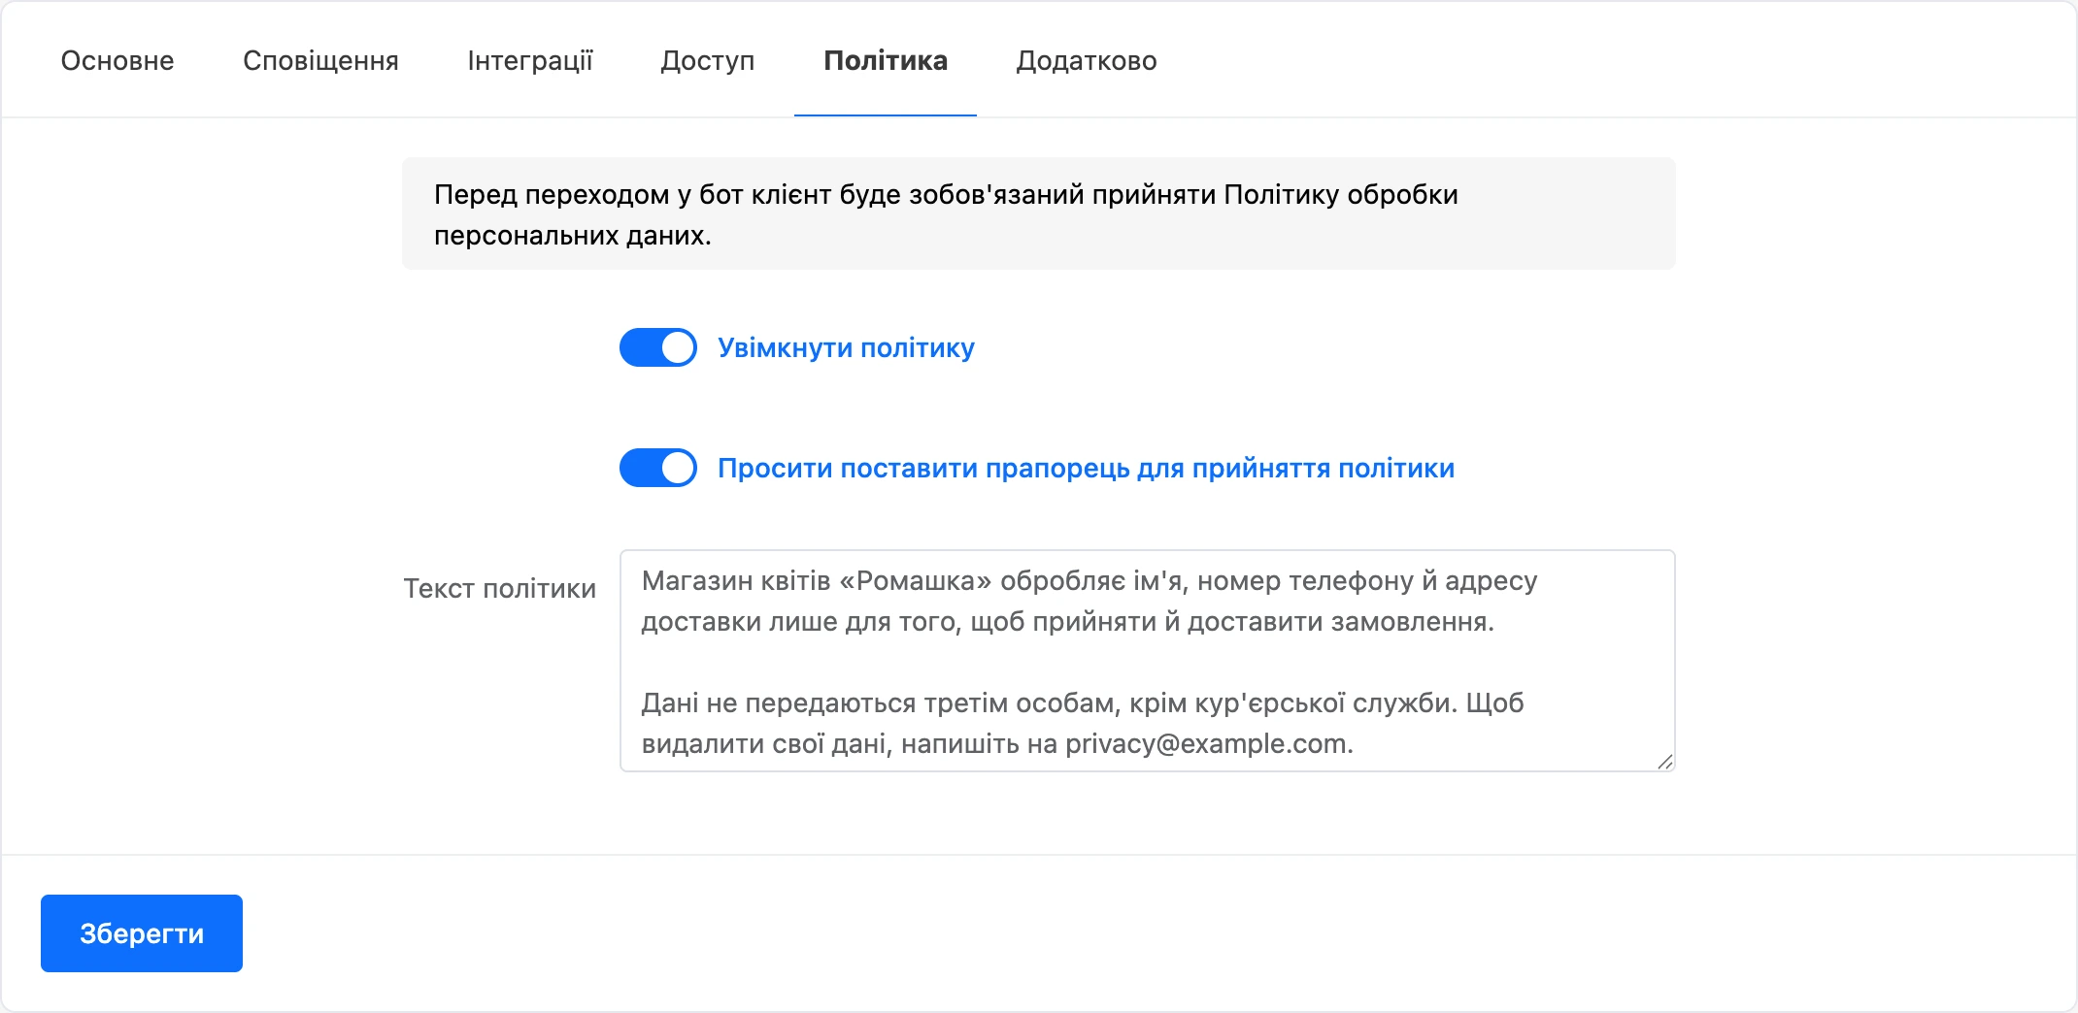Image resolution: width=2078 pixels, height=1013 pixels.
Task: Click inside the Текст політики textarea
Action: (x=1147, y=661)
